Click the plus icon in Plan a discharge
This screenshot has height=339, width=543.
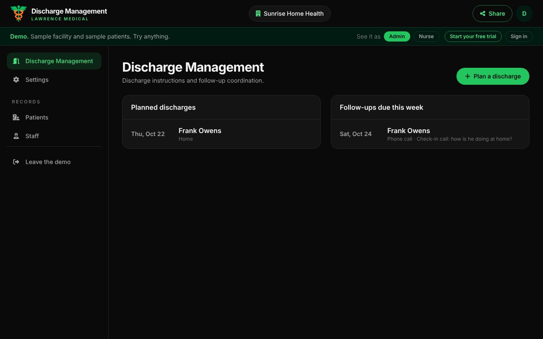tap(467, 76)
